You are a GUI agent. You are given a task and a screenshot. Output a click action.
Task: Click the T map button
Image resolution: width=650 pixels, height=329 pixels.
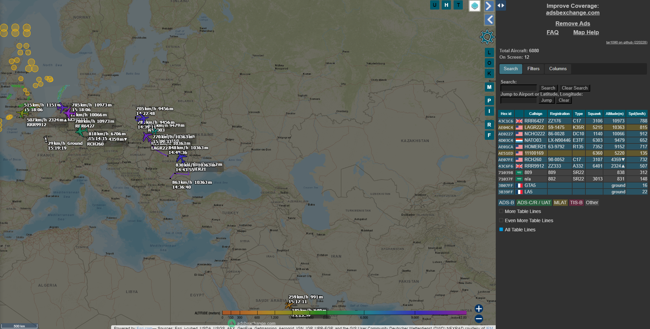pyautogui.click(x=458, y=5)
